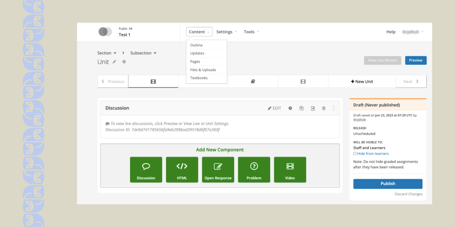Image resolution: width=455 pixels, height=227 pixels.
Task: Open the Discussion component settings gear
Action: (290, 108)
